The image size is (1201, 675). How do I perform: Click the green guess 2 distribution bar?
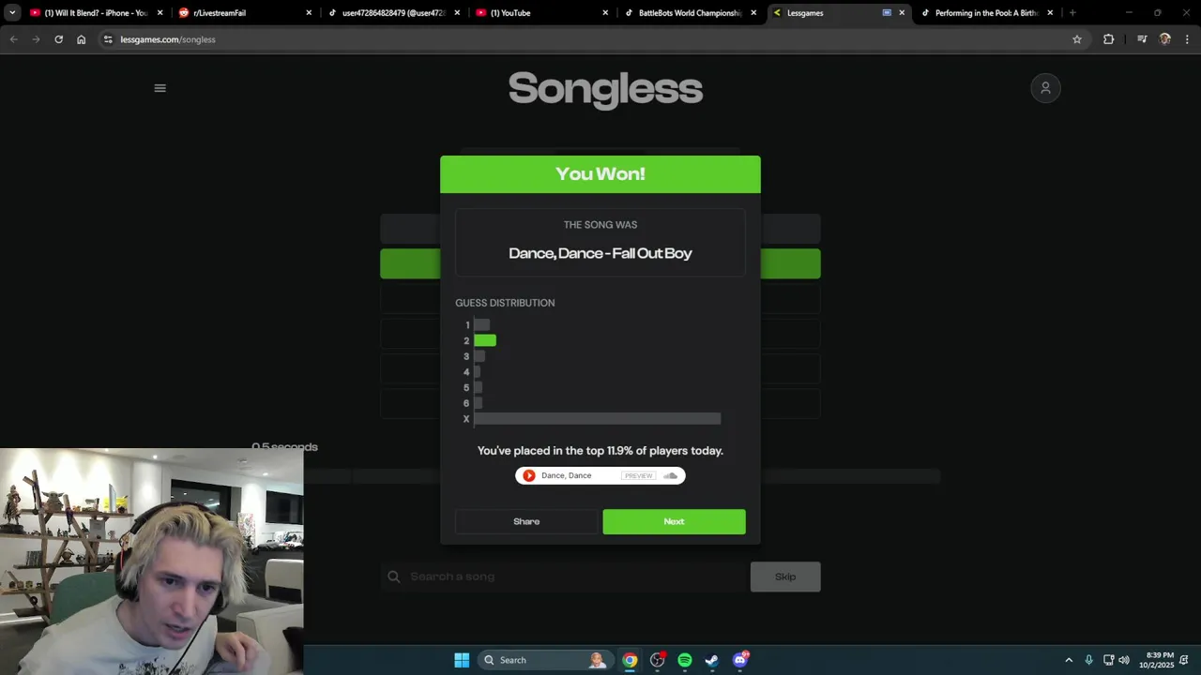tap(485, 340)
